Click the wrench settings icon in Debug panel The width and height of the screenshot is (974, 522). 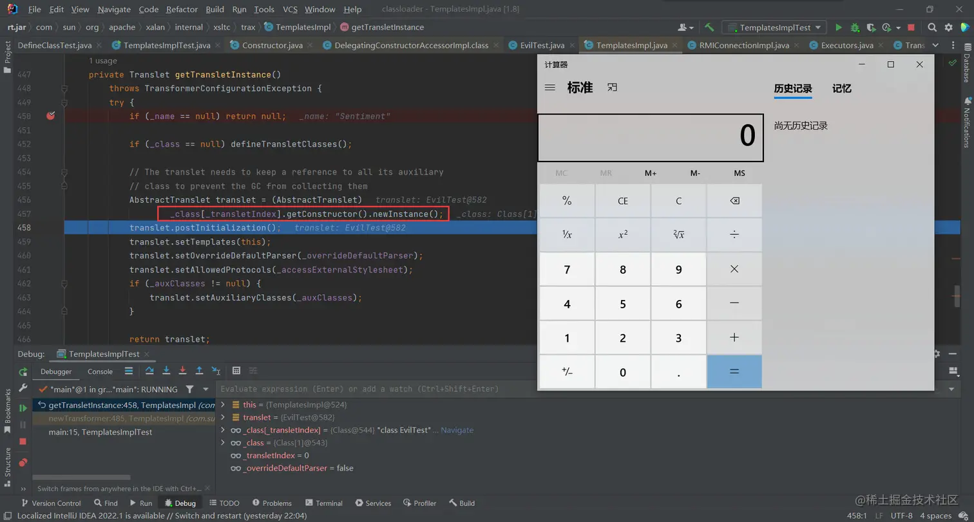(x=23, y=389)
